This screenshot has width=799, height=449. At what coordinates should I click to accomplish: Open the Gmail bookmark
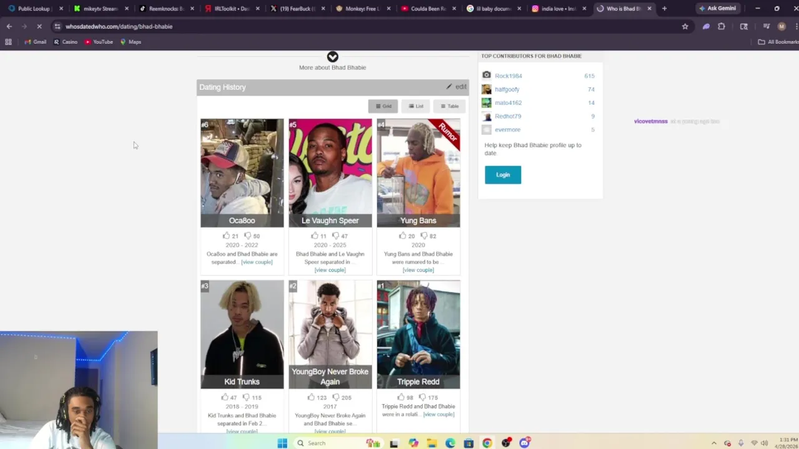click(x=36, y=42)
